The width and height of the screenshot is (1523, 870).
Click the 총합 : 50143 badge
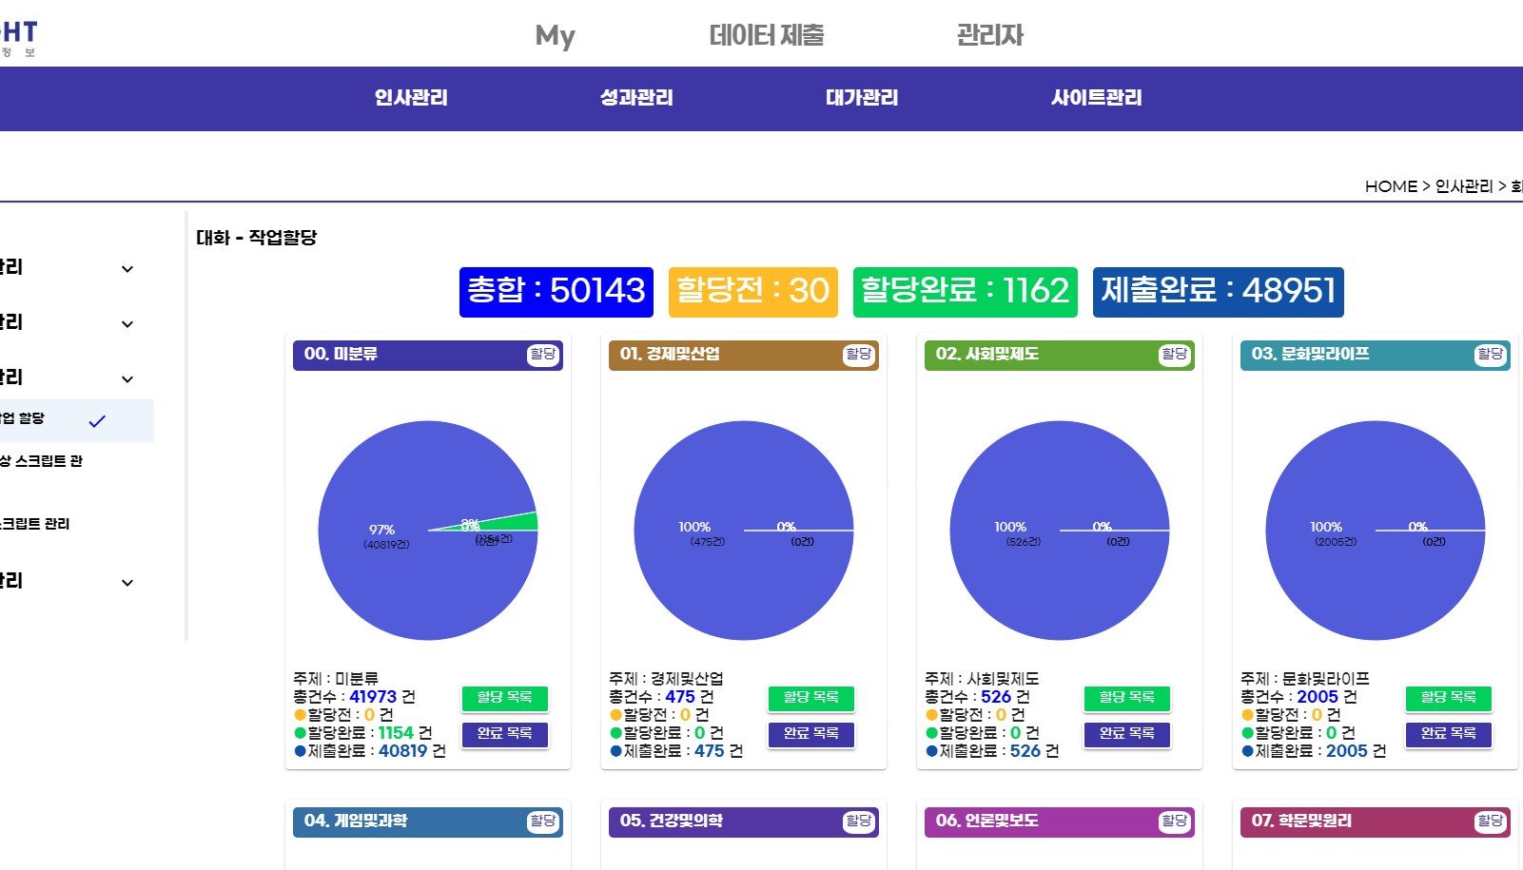(x=556, y=291)
